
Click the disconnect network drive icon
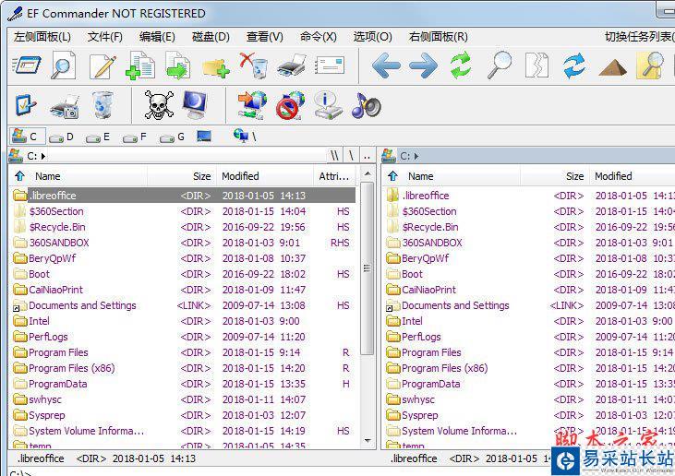290,105
